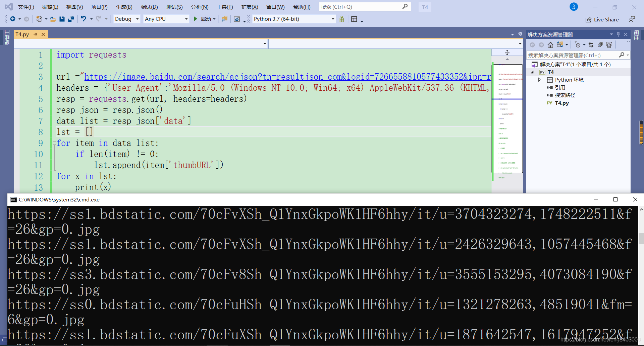
Task: Click the pending changes filter clock icon
Action: pos(578,45)
